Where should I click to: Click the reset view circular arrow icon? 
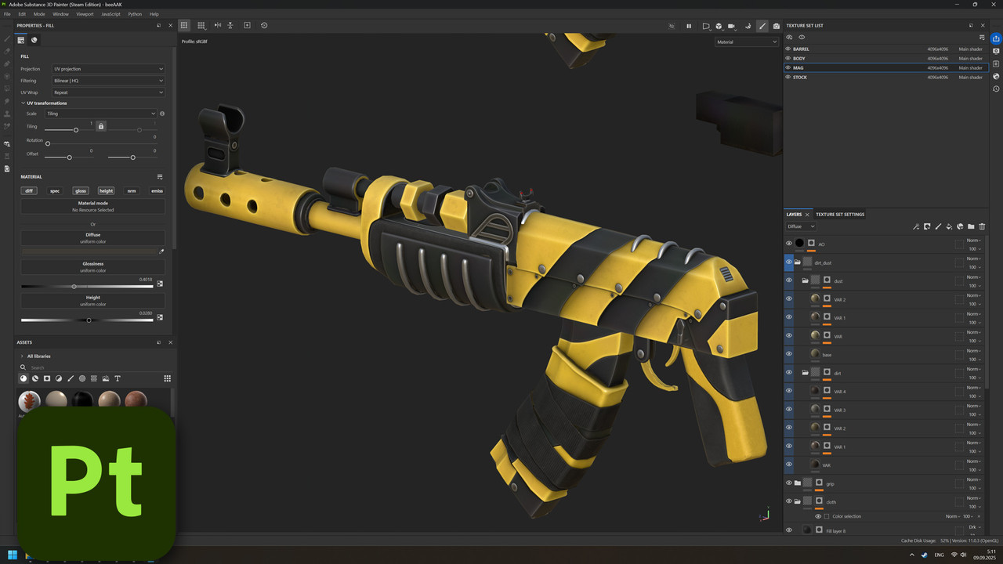click(x=264, y=26)
